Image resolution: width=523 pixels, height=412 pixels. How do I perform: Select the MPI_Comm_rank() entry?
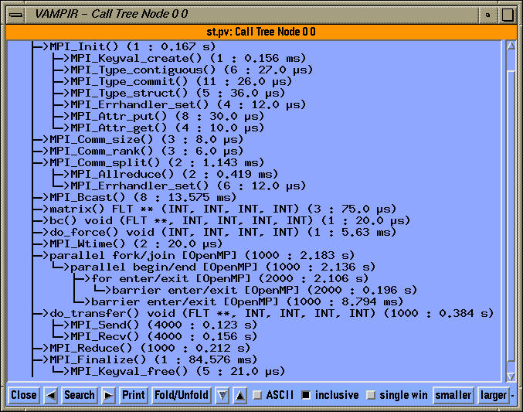point(147,151)
